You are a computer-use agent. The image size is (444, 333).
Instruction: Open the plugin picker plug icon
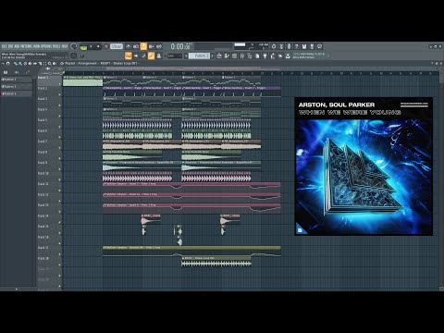(x=265, y=55)
